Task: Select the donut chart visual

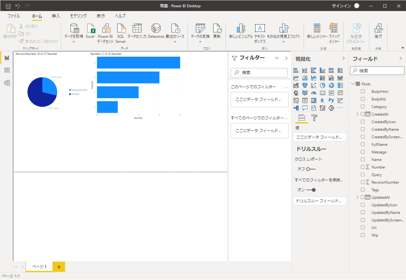Action: point(331,85)
